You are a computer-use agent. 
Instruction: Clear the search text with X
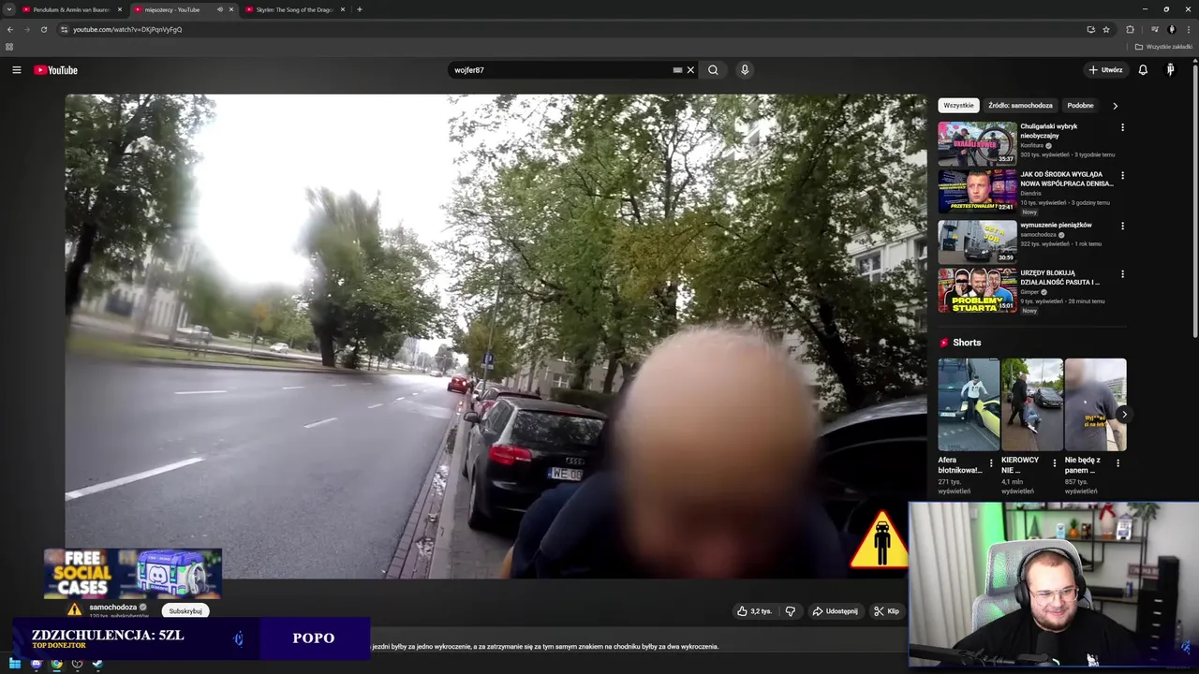pos(691,70)
